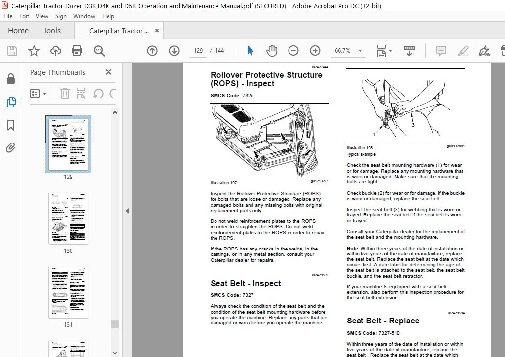Rotate pages counterclockwise icon

(98, 94)
